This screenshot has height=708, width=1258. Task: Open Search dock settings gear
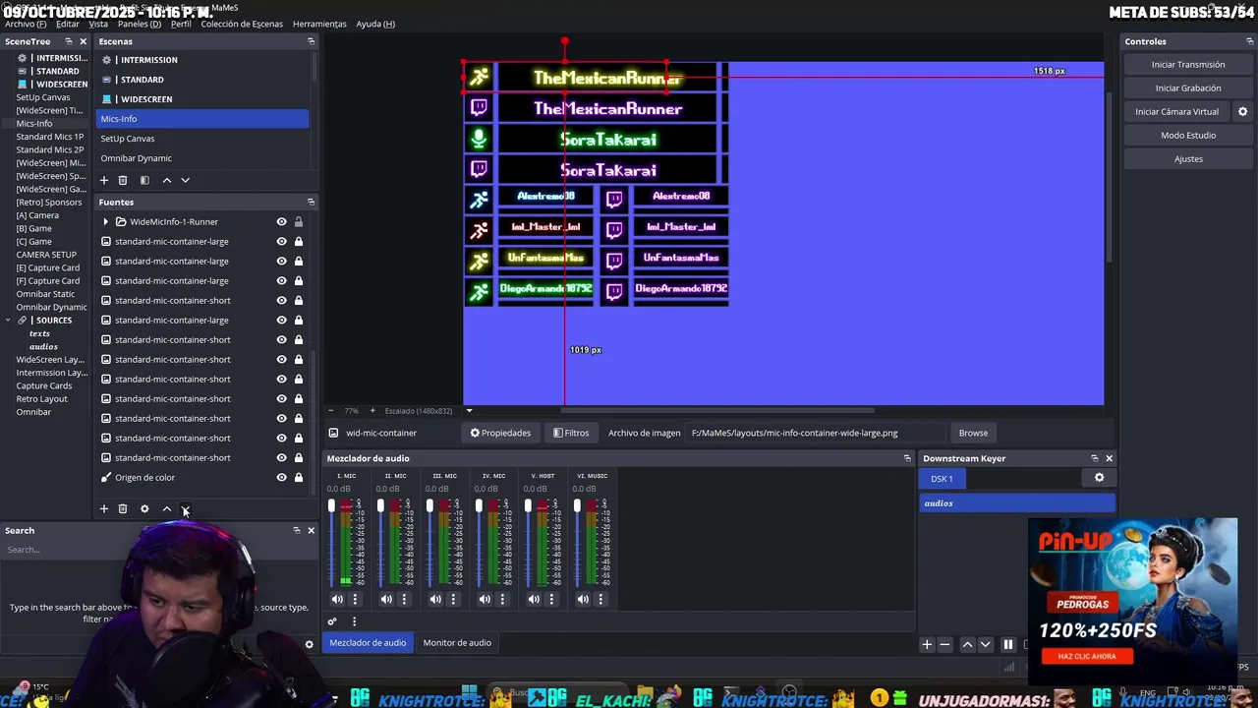coord(309,645)
